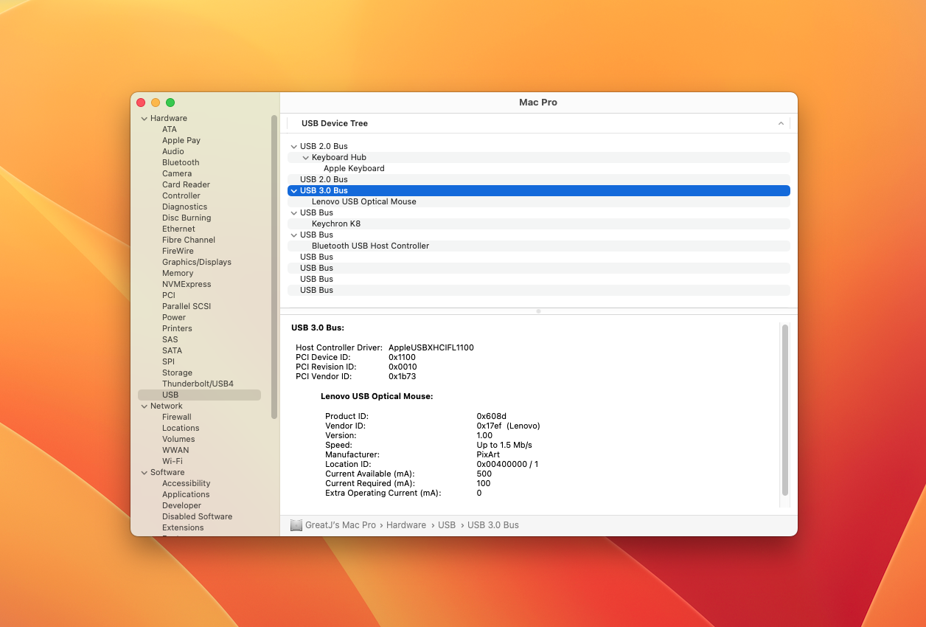Collapse the Keyboard Hub disclosure arrow
The height and width of the screenshot is (627, 926).
pyautogui.click(x=306, y=157)
